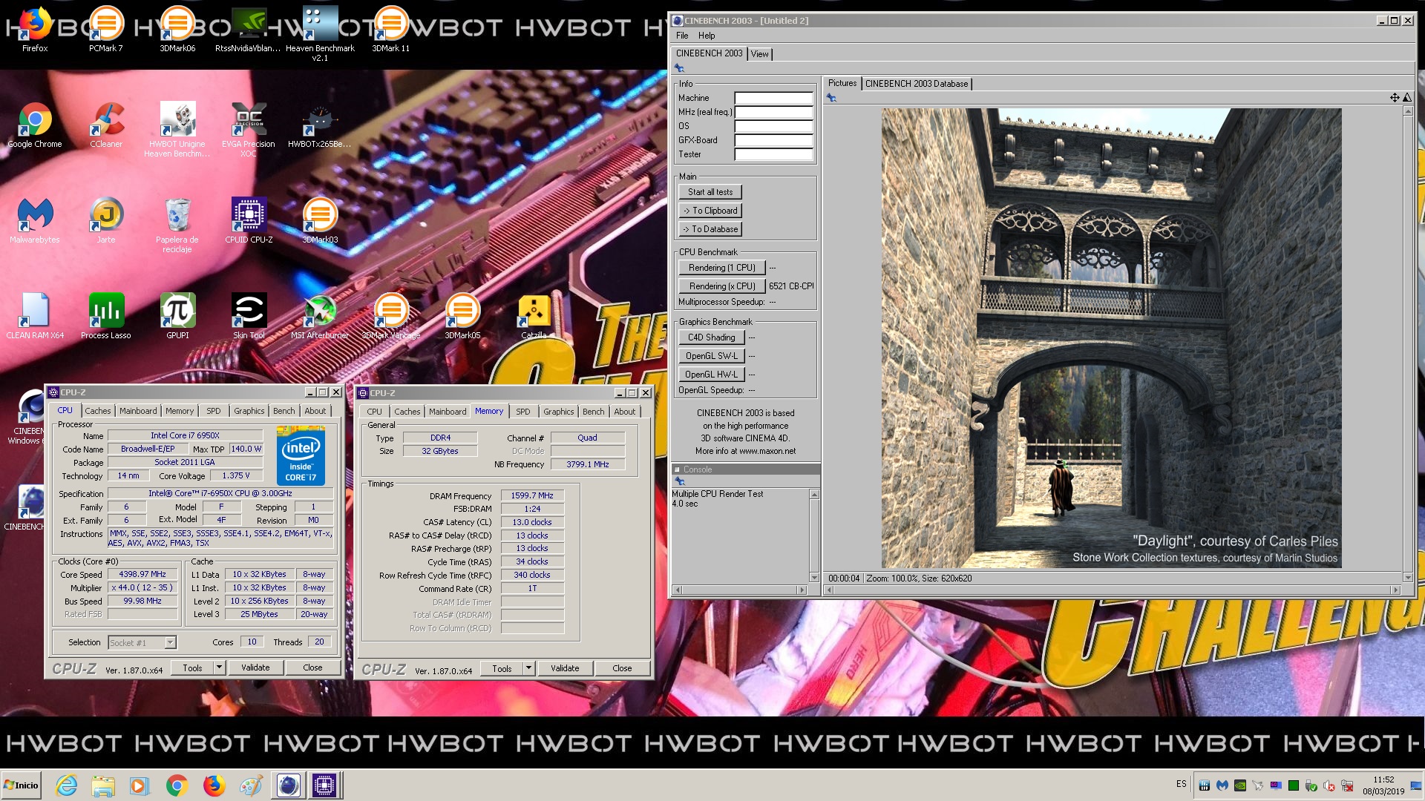Open About tab in CPU-Z Memory window
1425x801 pixels.
point(624,412)
